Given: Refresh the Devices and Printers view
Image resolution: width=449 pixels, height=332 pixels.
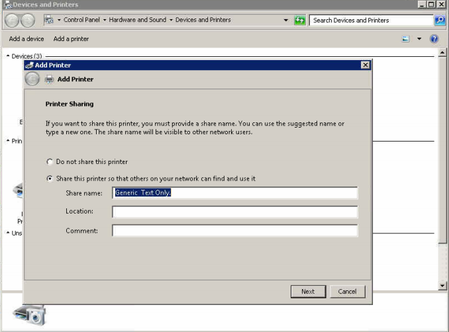Looking at the screenshot, I should pos(300,21).
